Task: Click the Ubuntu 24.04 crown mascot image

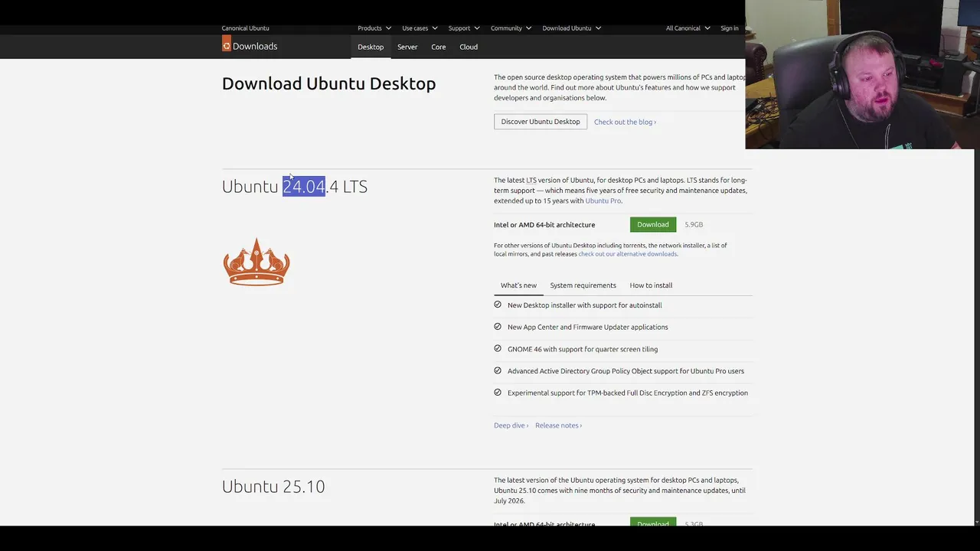Action: click(x=256, y=262)
